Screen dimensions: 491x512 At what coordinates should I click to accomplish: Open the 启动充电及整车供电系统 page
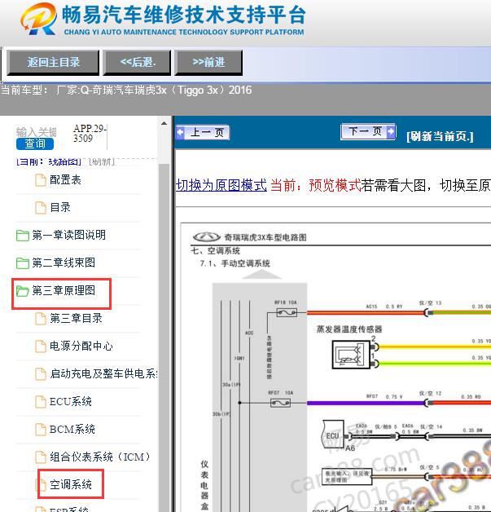click(x=103, y=373)
